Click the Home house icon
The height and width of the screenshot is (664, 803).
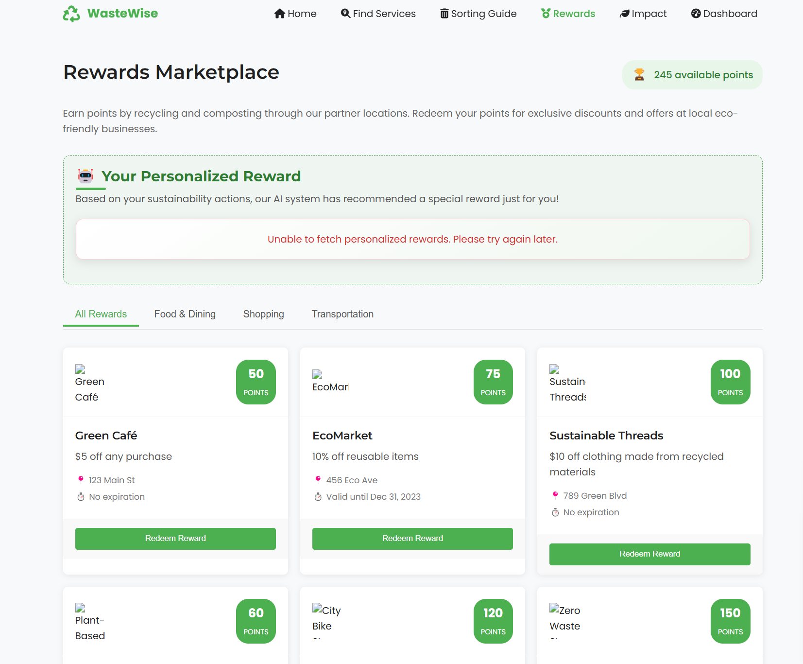point(279,14)
